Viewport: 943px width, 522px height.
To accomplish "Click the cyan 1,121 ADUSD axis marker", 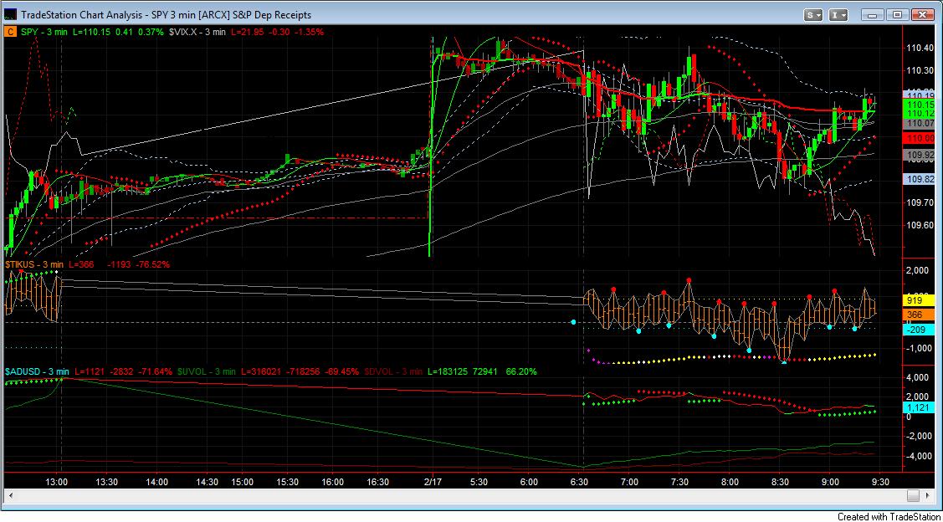I will pyautogui.click(x=919, y=407).
